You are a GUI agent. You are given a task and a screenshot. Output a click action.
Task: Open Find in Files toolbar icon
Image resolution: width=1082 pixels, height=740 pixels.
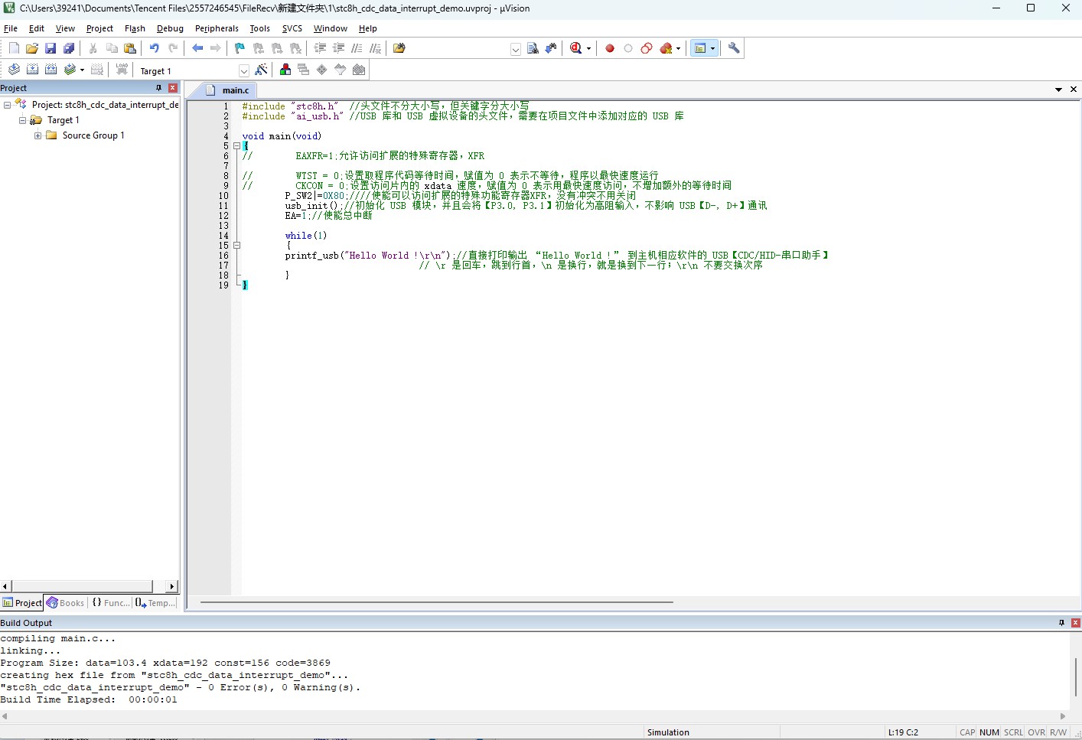coord(399,48)
